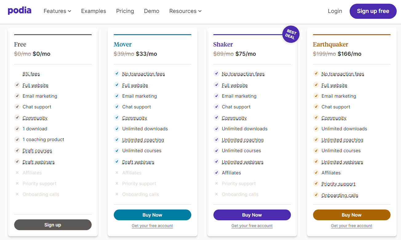Click checkmark icon beside Mover's No transaction fees
Image resolution: width=401 pixels, height=240 pixels.
pyautogui.click(x=117, y=73)
